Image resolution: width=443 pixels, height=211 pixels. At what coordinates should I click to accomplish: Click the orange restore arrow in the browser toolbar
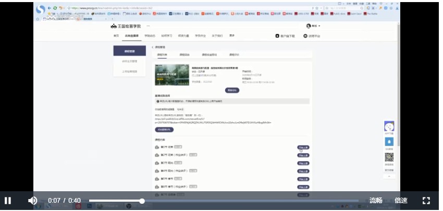tap(61, 8)
